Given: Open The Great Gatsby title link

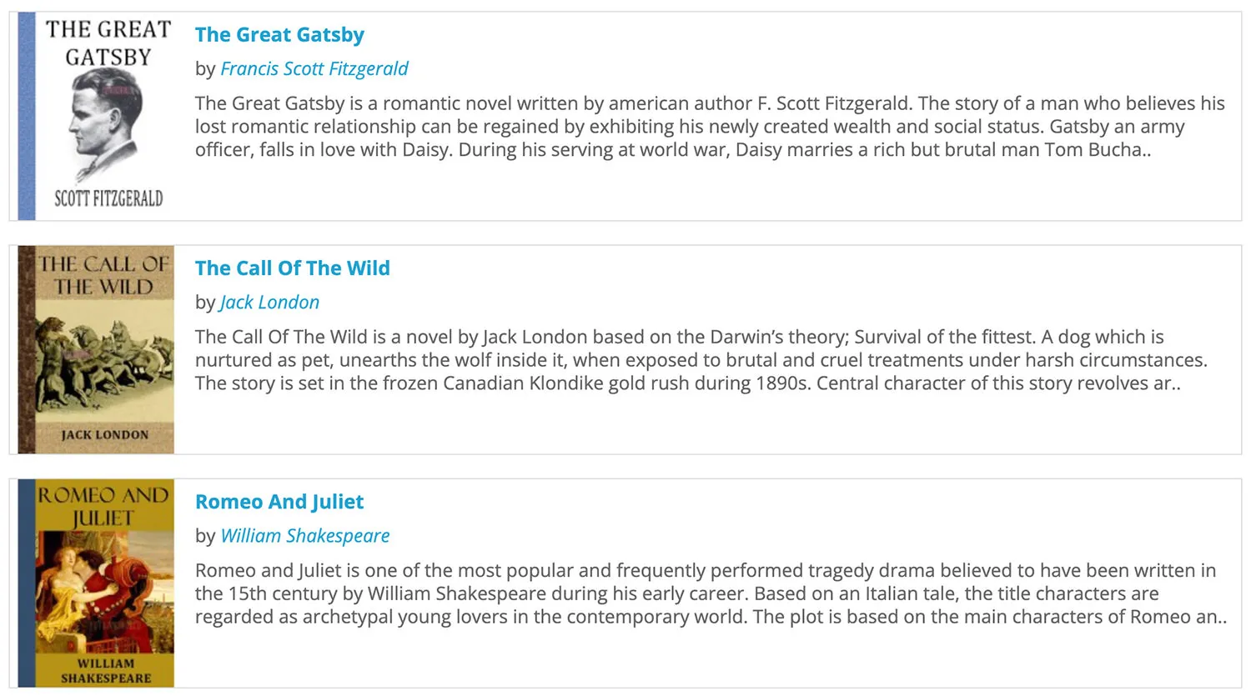Looking at the screenshot, I should tap(279, 35).
